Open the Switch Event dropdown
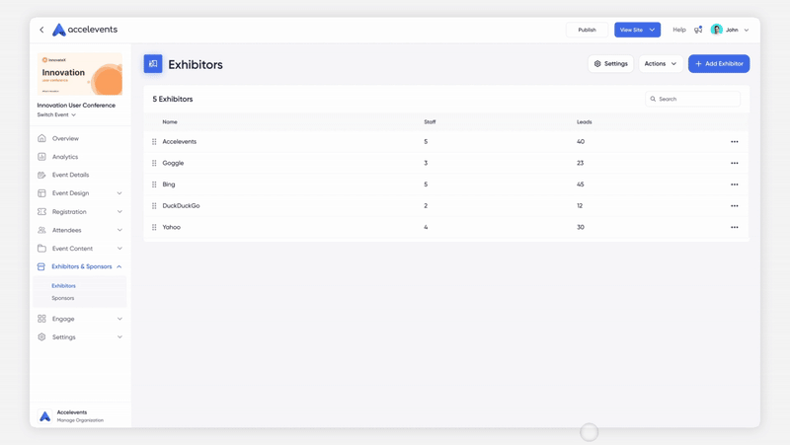Viewport: 790px width, 445px height. [x=56, y=114]
